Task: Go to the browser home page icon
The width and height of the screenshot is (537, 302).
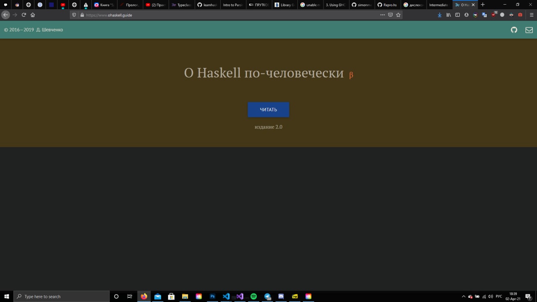Action: point(33,15)
